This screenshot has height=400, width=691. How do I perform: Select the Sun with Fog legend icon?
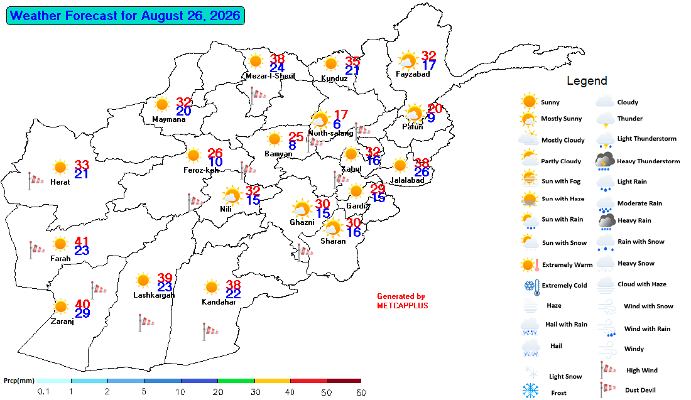[530, 180]
